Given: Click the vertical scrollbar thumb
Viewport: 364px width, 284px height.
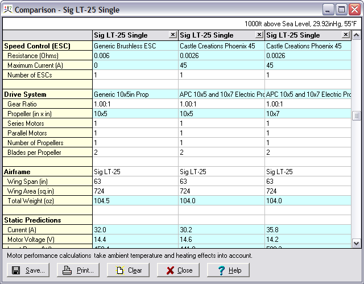Looking at the screenshot, I should tap(357, 116).
